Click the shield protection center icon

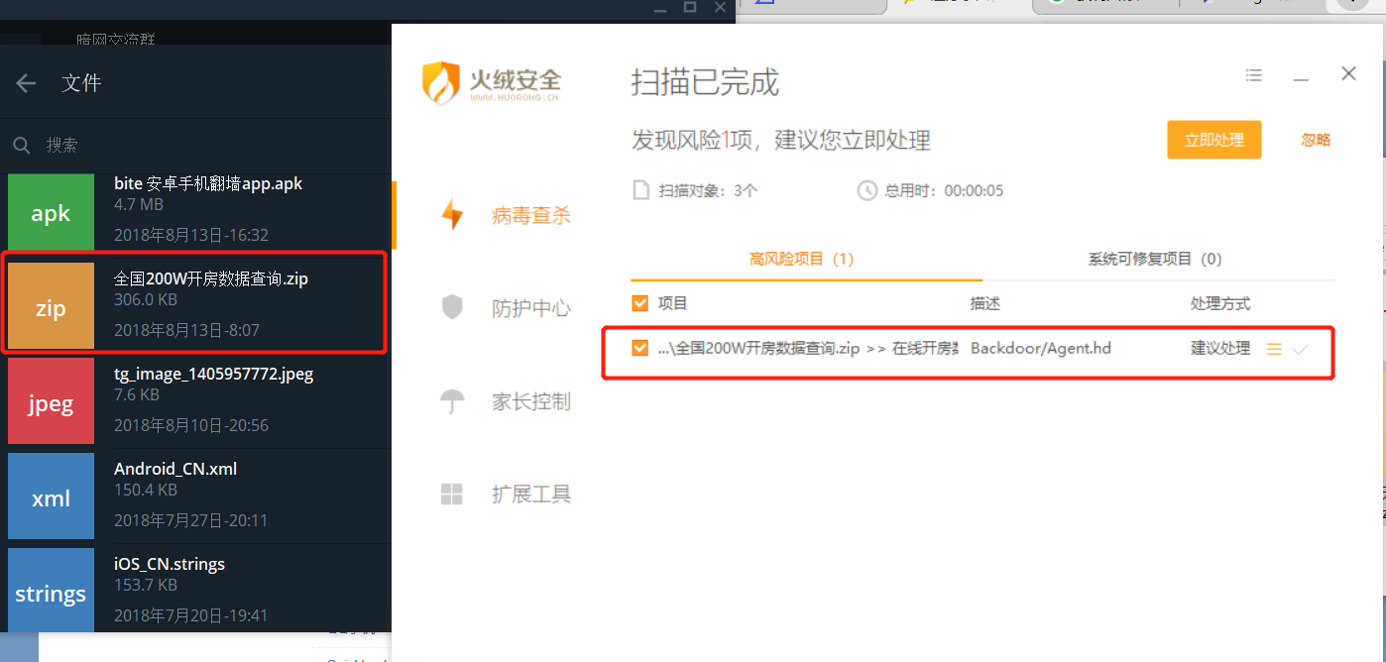point(452,307)
